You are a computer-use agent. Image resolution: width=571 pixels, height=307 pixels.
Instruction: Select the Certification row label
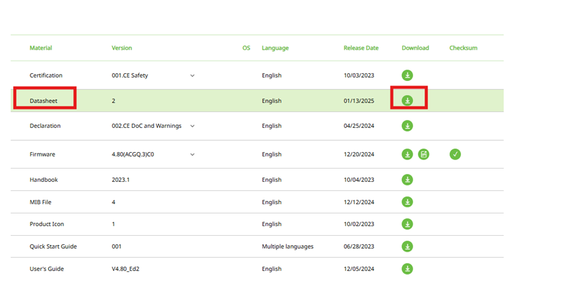click(46, 75)
